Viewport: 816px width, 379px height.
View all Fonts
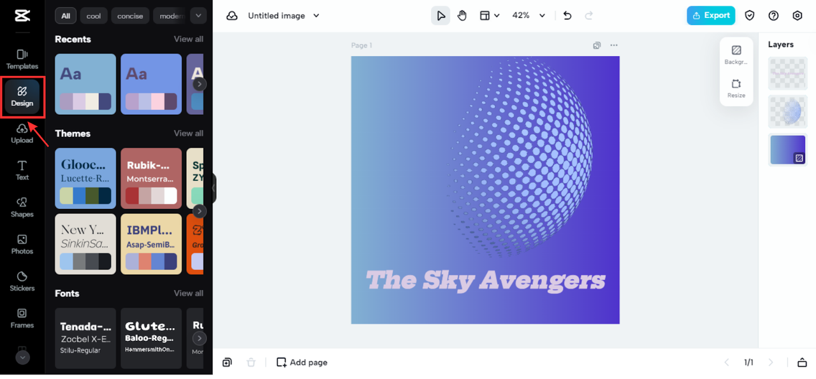point(189,293)
